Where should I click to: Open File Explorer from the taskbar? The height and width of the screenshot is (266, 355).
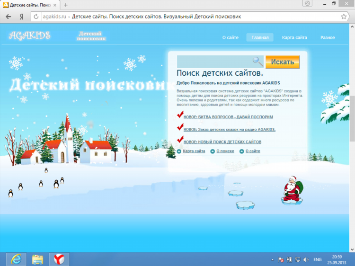tap(37, 259)
